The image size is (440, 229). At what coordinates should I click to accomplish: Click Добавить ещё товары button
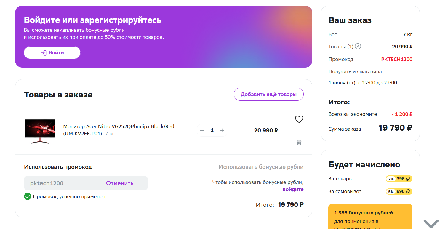point(269,95)
